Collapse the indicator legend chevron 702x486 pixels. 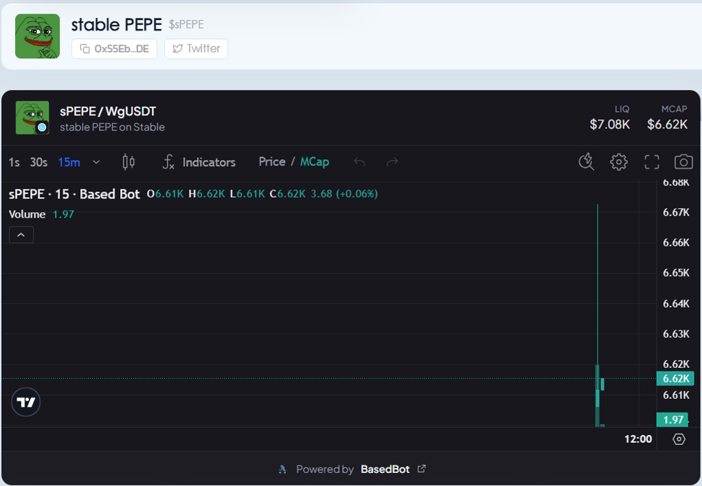[x=21, y=235]
